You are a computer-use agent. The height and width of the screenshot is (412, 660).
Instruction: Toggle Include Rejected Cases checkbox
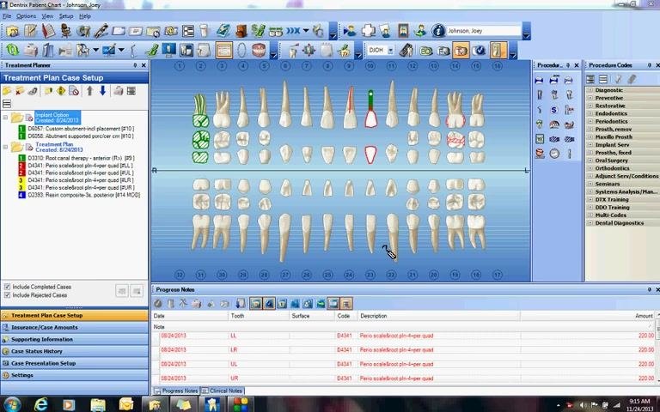pos(7,295)
